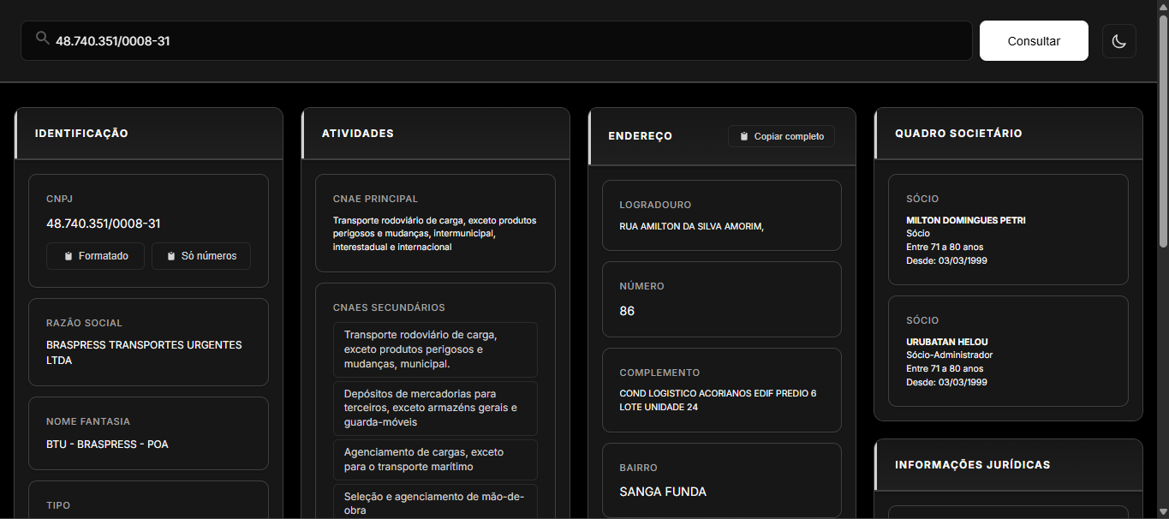Copy the full address with Copiar completo
Screen dimensions: 1169x519
781,135
